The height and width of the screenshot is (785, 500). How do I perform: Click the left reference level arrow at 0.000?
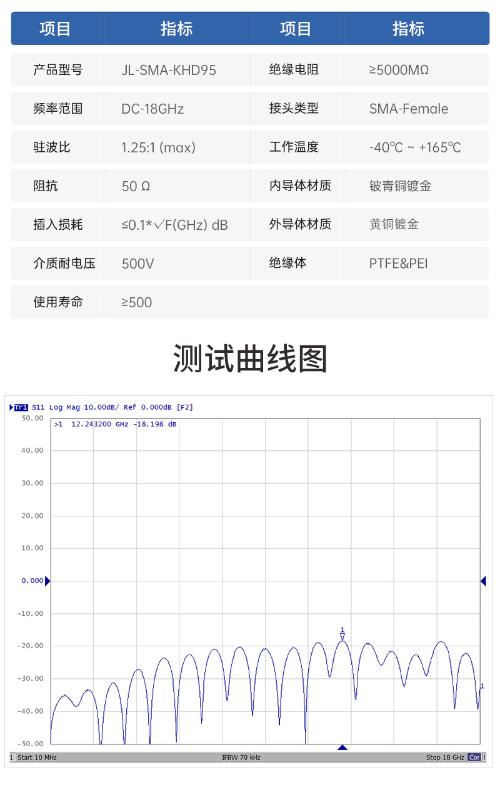click(x=47, y=581)
